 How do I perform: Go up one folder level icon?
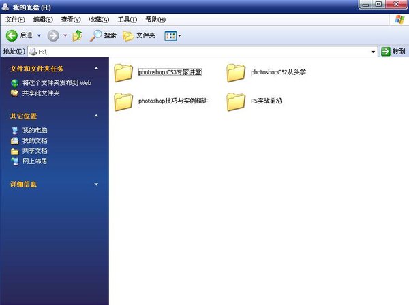tap(77, 35)
